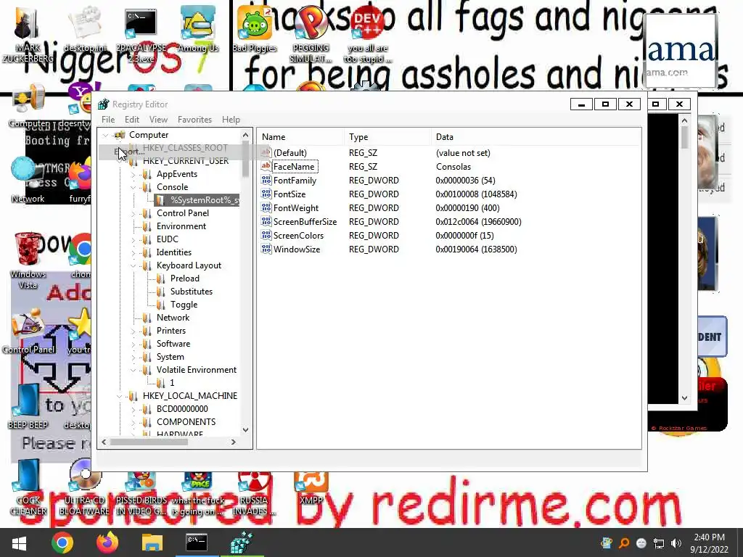
Task: Sort values by the Type column header
Action: (x=387, y=137)
